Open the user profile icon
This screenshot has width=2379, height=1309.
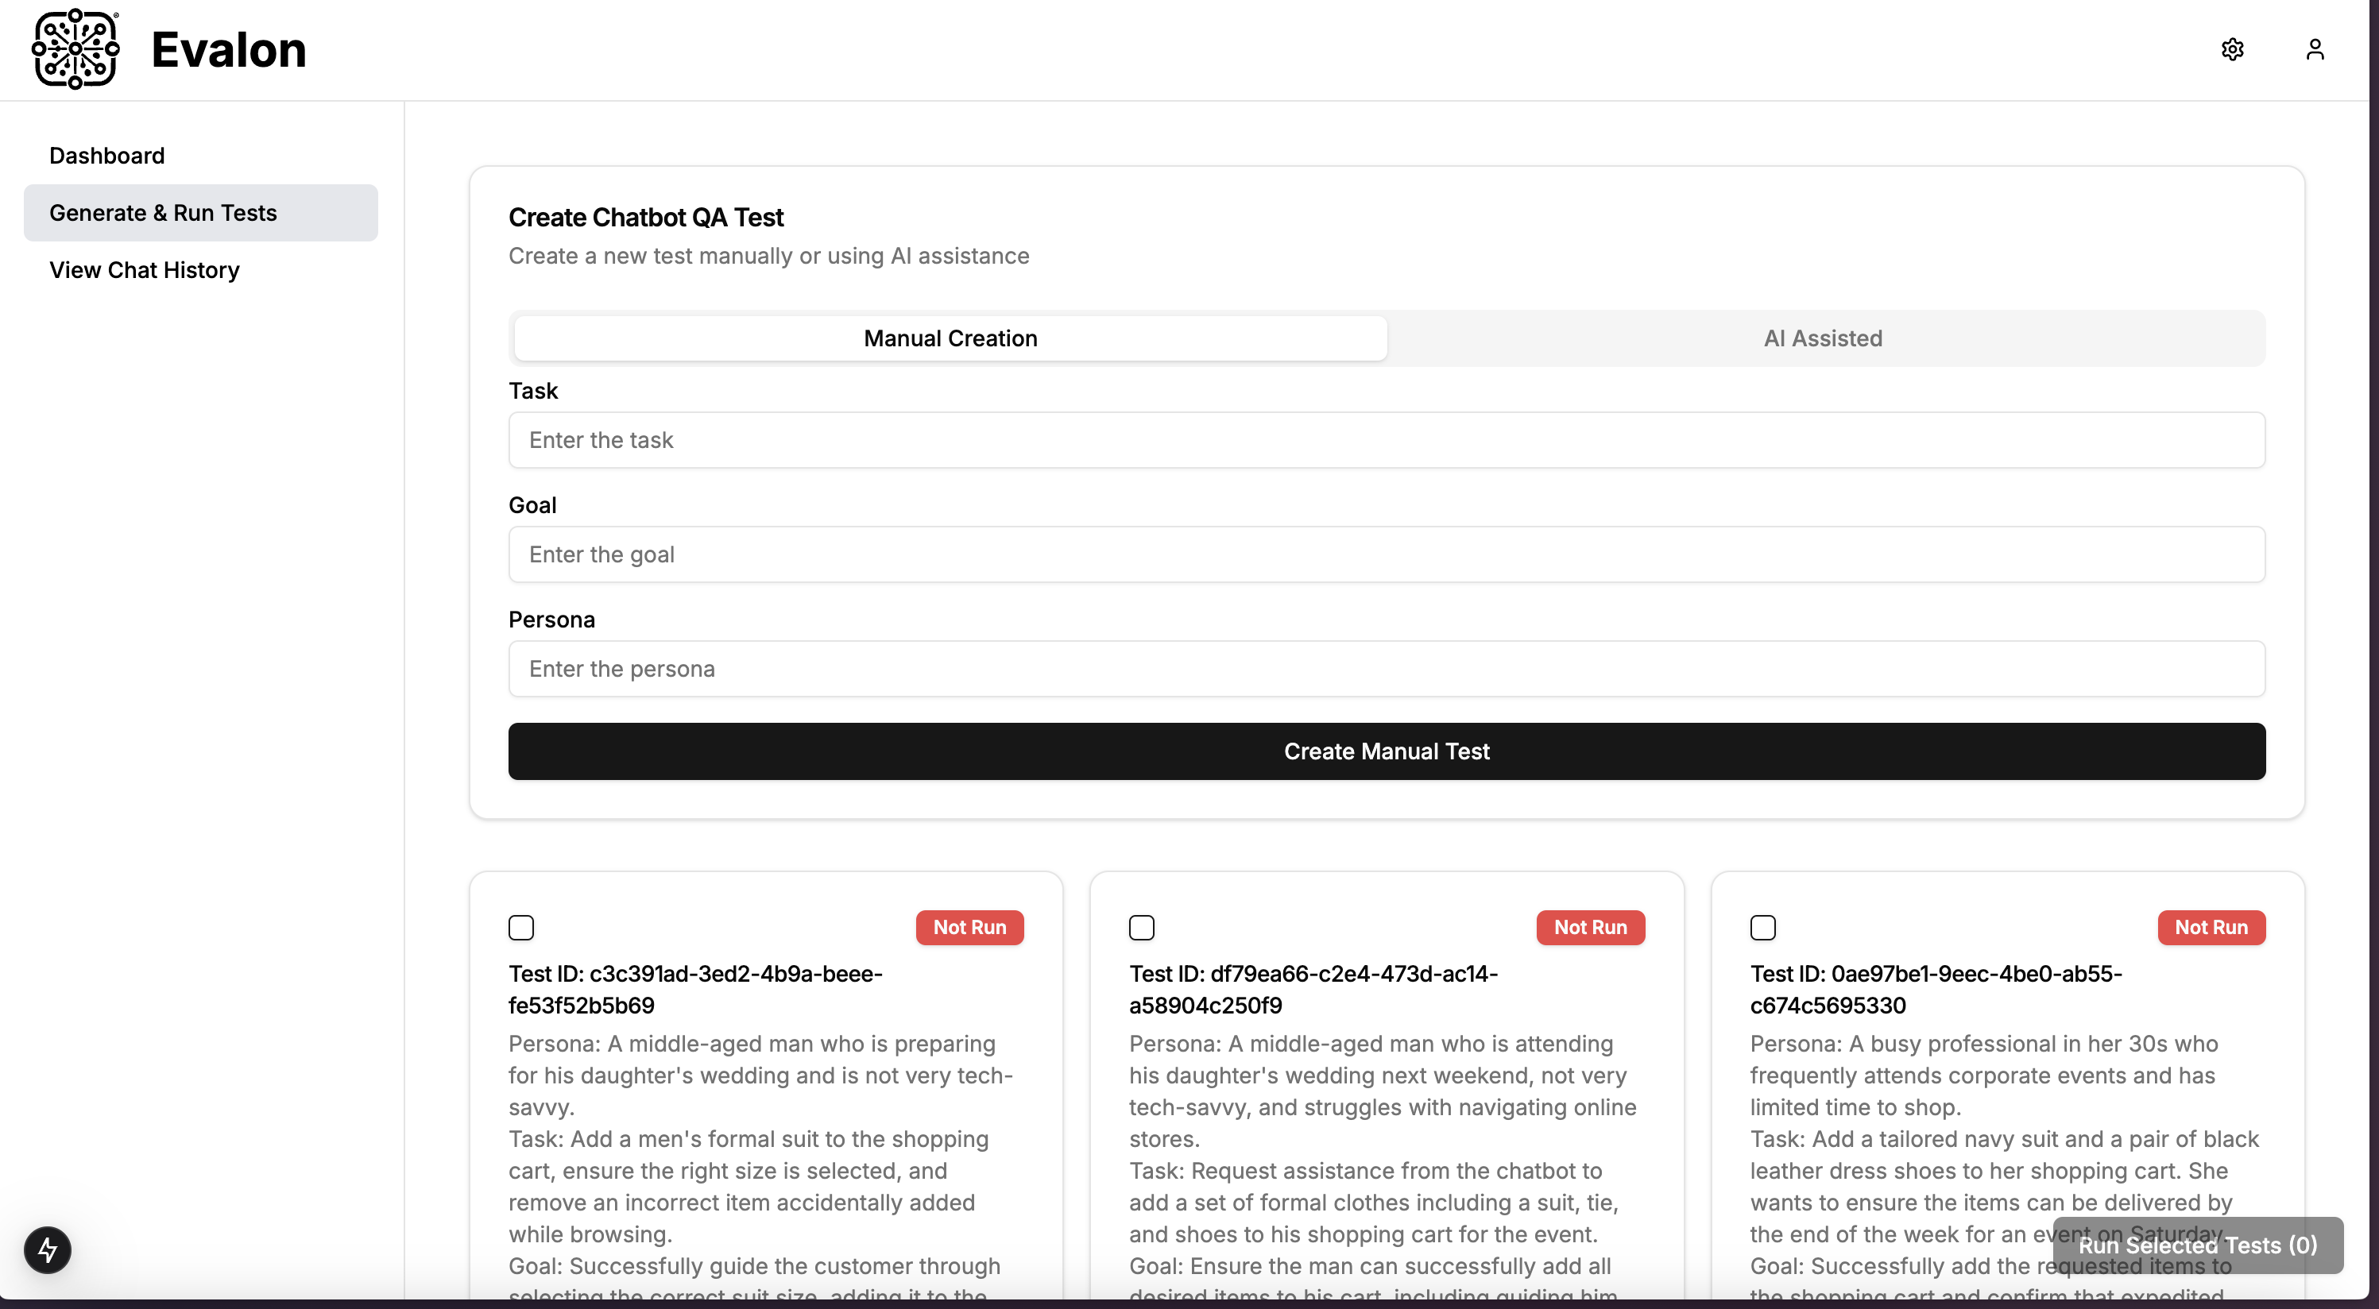2315,49
